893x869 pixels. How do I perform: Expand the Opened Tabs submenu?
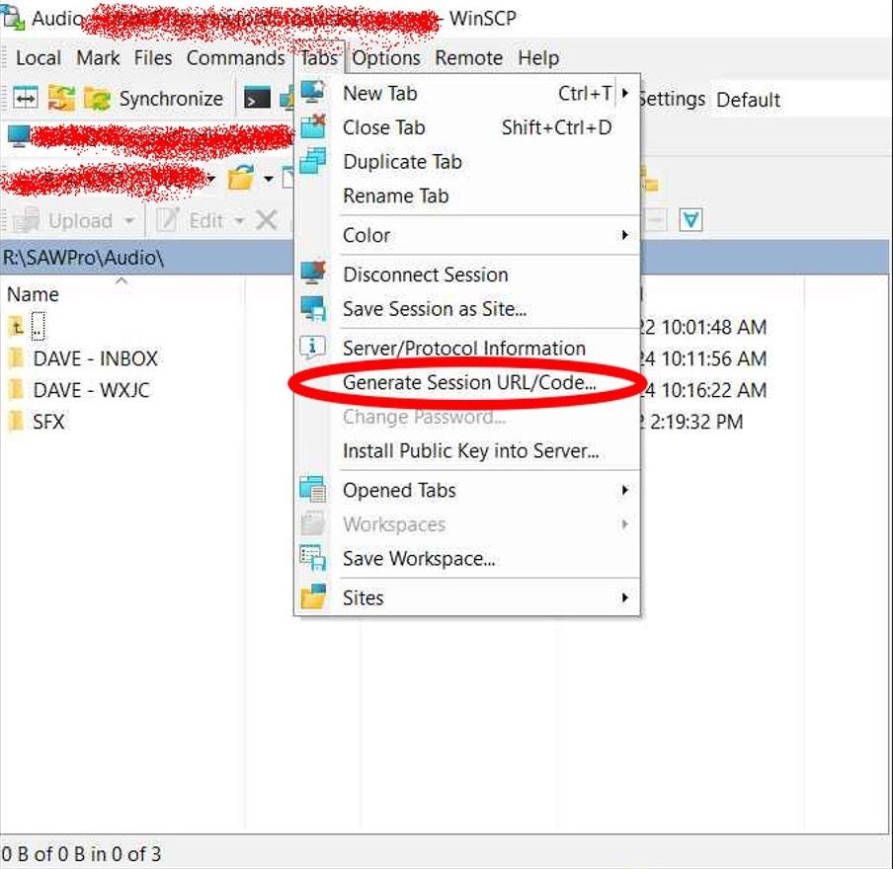[x=467, y=490]
